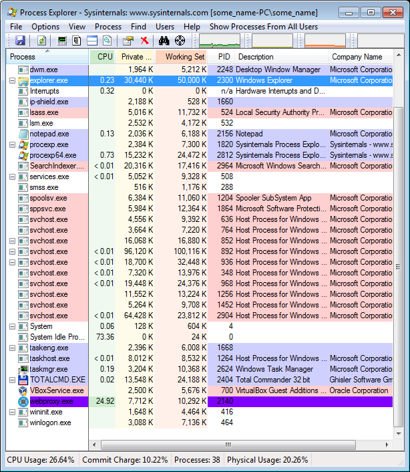Click the binoculars Find icon
This screenshot has height=472, width=410.
pyautogui.click(x=164, y=40)
